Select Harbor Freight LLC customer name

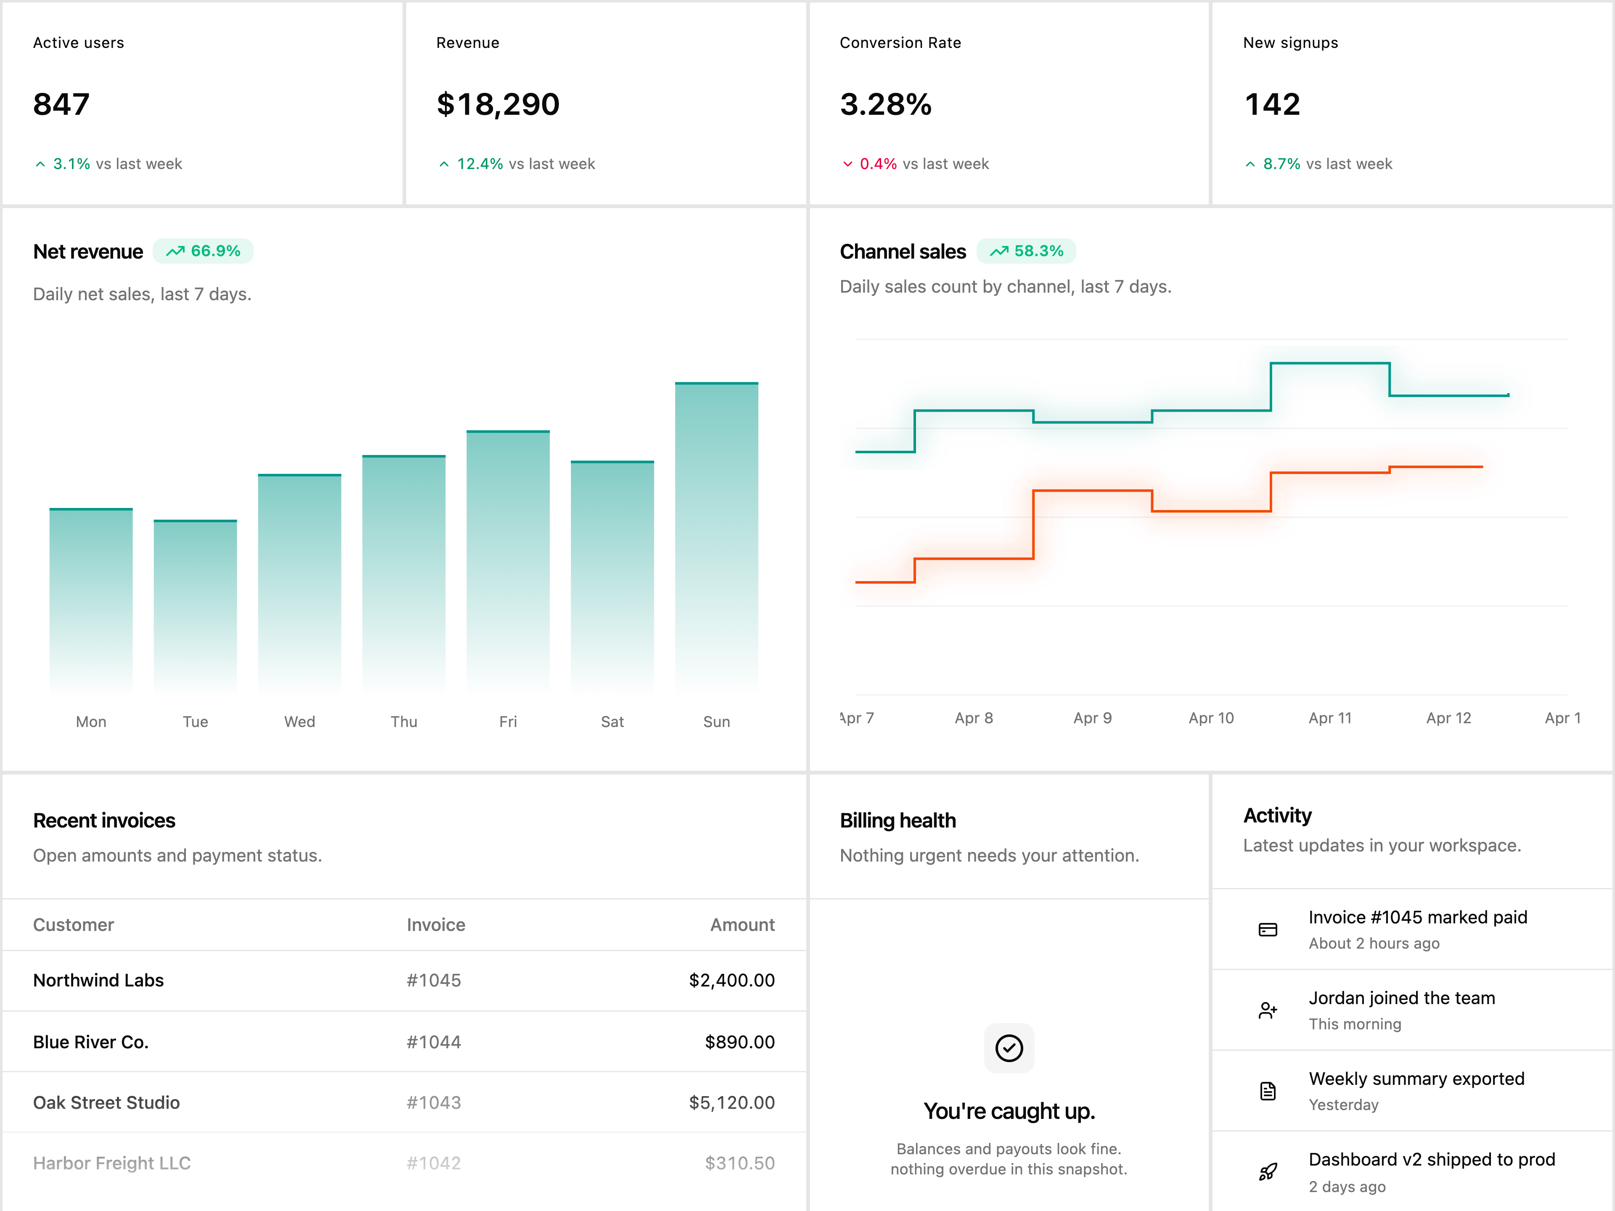pos(112,1163)
